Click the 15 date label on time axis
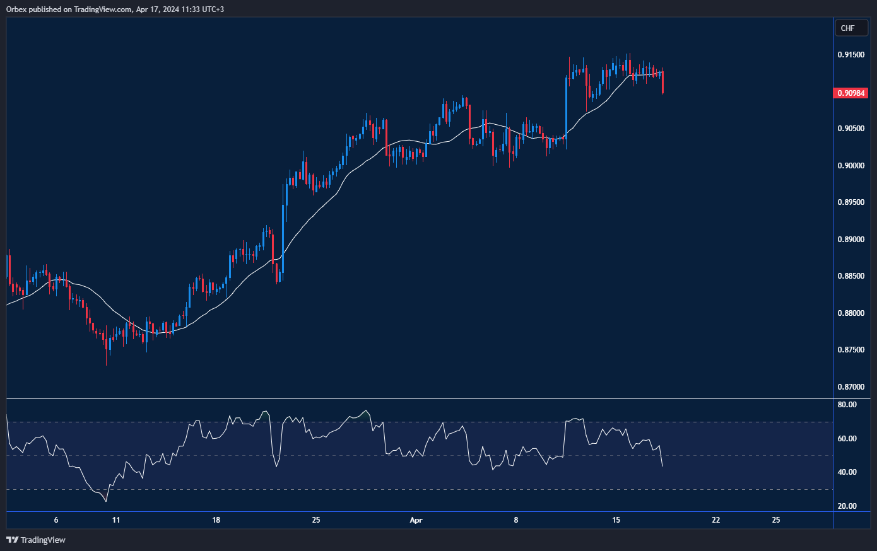 click(x=615, y=520)
